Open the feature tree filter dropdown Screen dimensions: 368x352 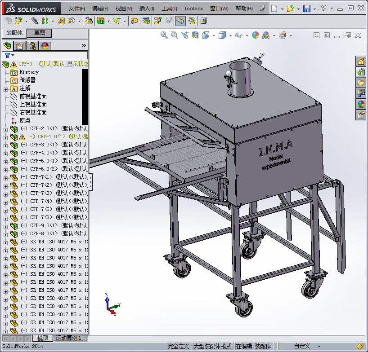pyautogui.click(x=9, y=55)
